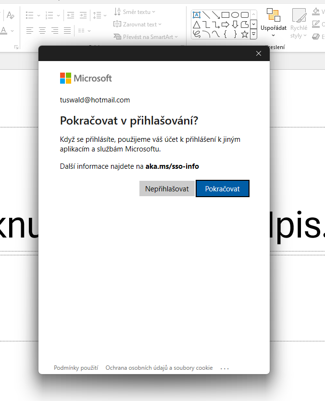
Task: Click the align left icon
Action: point(30,31)
